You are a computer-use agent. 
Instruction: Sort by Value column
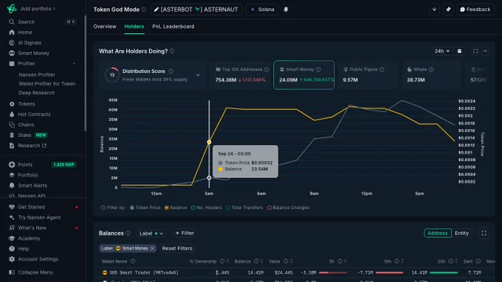(292, 261)
